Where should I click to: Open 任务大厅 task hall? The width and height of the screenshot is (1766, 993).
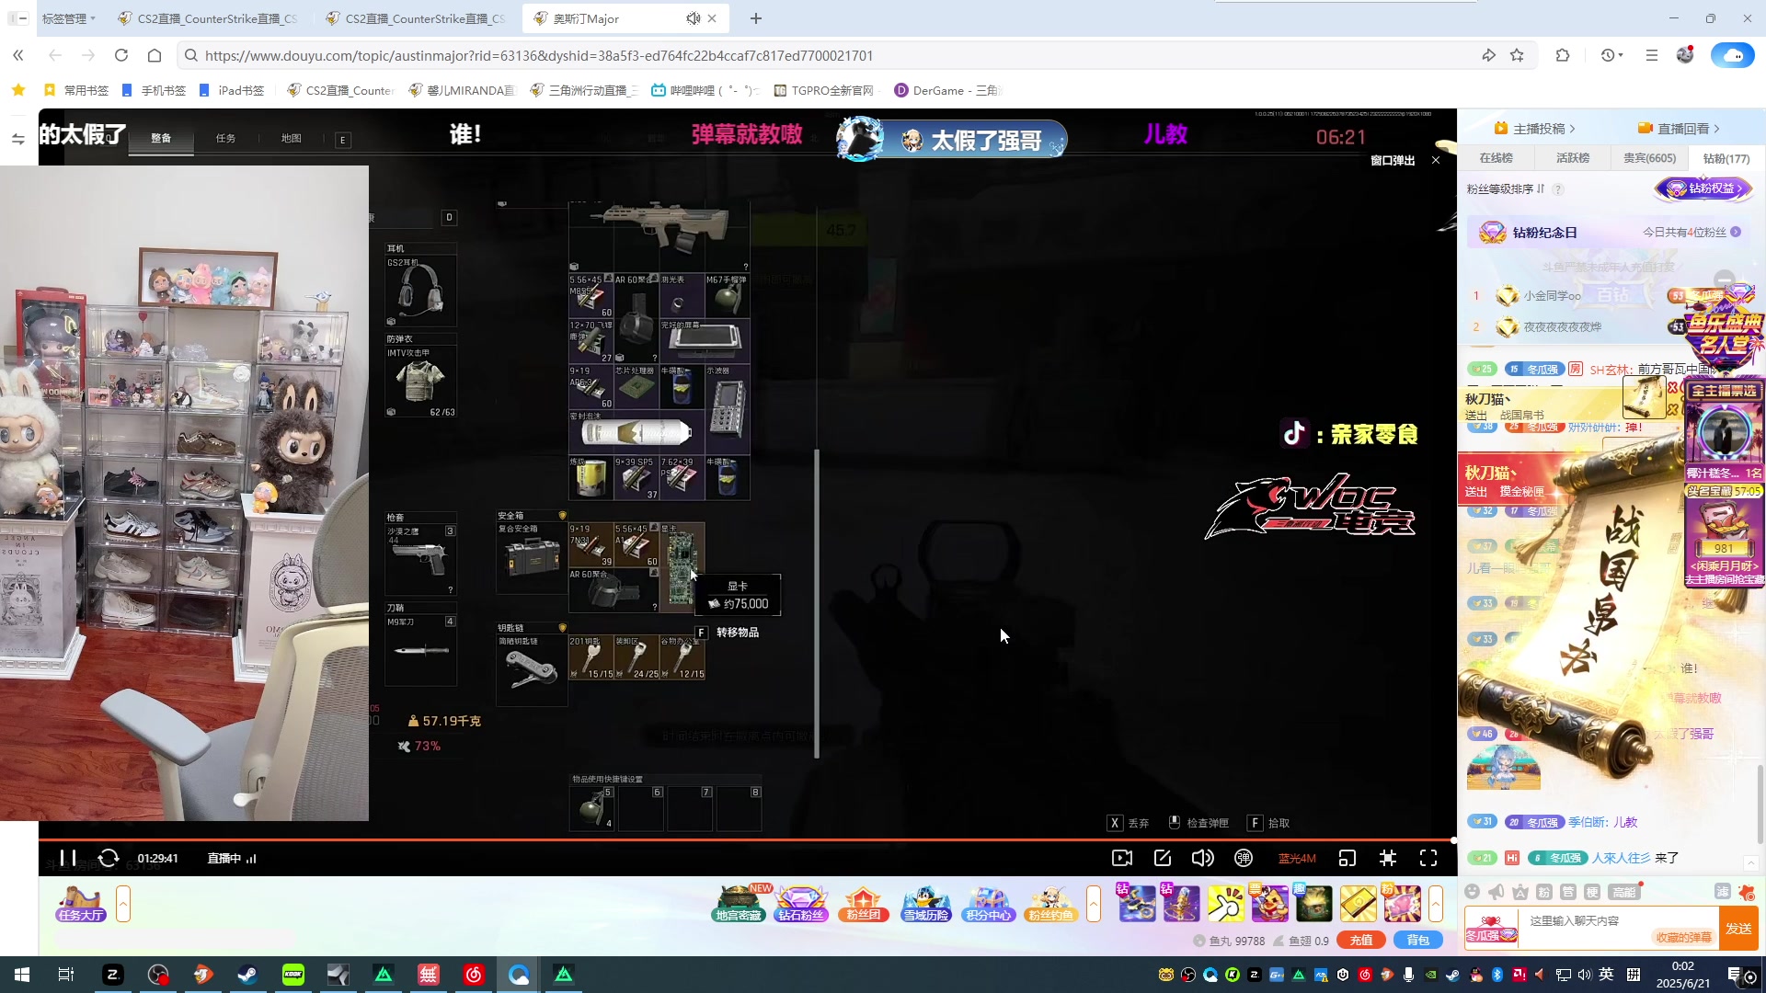81,905
